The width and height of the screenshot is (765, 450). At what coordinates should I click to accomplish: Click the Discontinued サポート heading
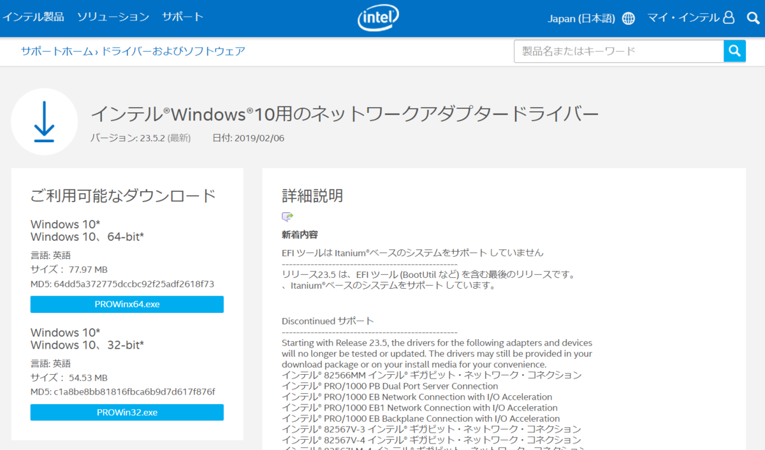click(x=328, y=321)
